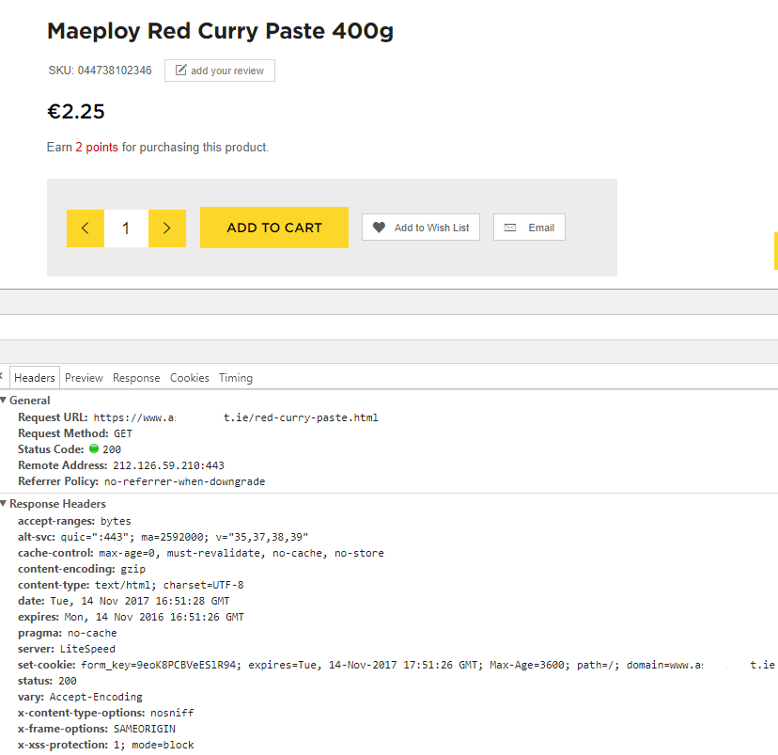Open the Headers tab
Image resolution: width=778 pixels, height=755 pixels.
tap(35, 378)
